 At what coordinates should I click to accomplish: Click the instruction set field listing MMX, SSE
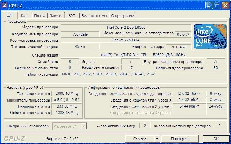pyautogui.click(x=143, y=76)
